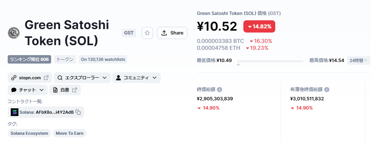Click the Solana logo in contract row
This screenshot has height=147, width=371.
(15, 112)
